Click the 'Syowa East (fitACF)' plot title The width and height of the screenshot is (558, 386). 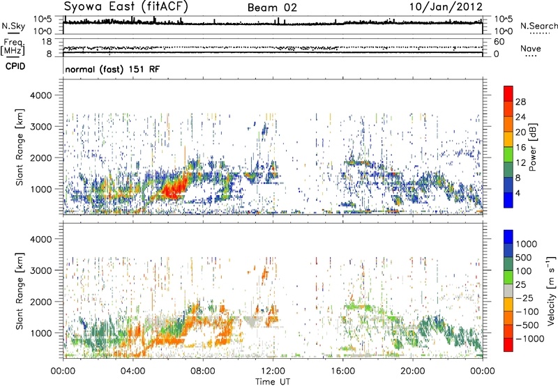[x=126, y=7]
